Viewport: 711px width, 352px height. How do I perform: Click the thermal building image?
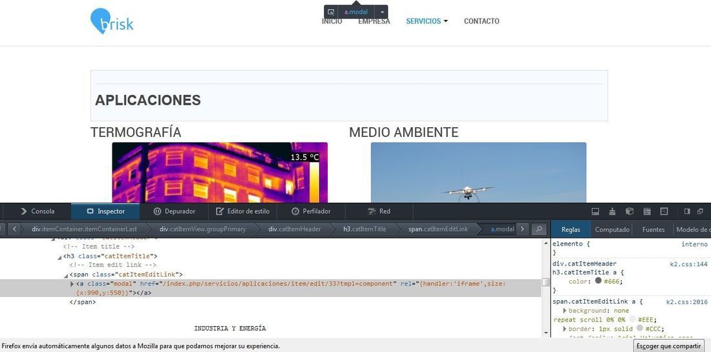[x=220, y=172]
